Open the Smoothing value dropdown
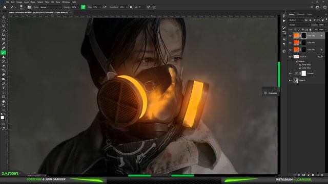 click(x=126, y=7)
